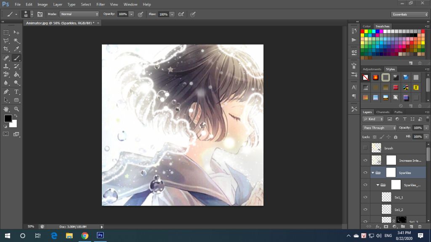Select the Rectangular Marquee tool

(x=6, y=32)
